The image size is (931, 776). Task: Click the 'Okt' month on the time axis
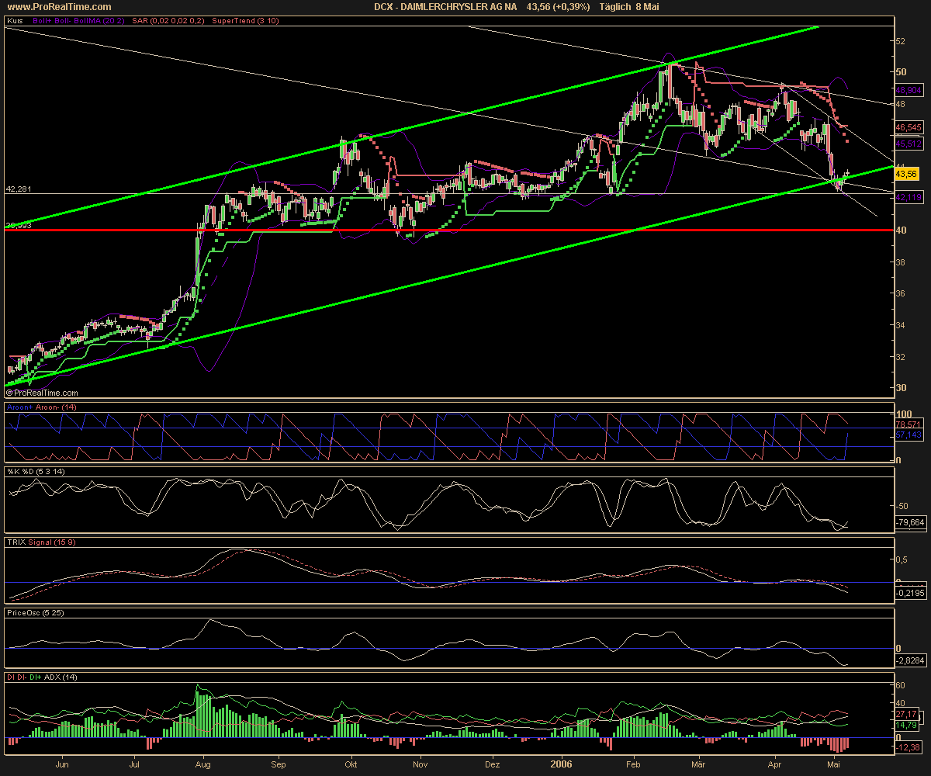click(x=350, y=764)
